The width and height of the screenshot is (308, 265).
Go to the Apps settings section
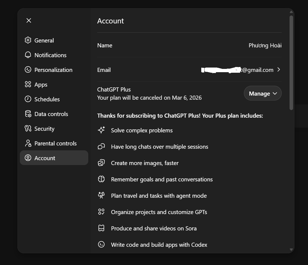pos(54,84)
